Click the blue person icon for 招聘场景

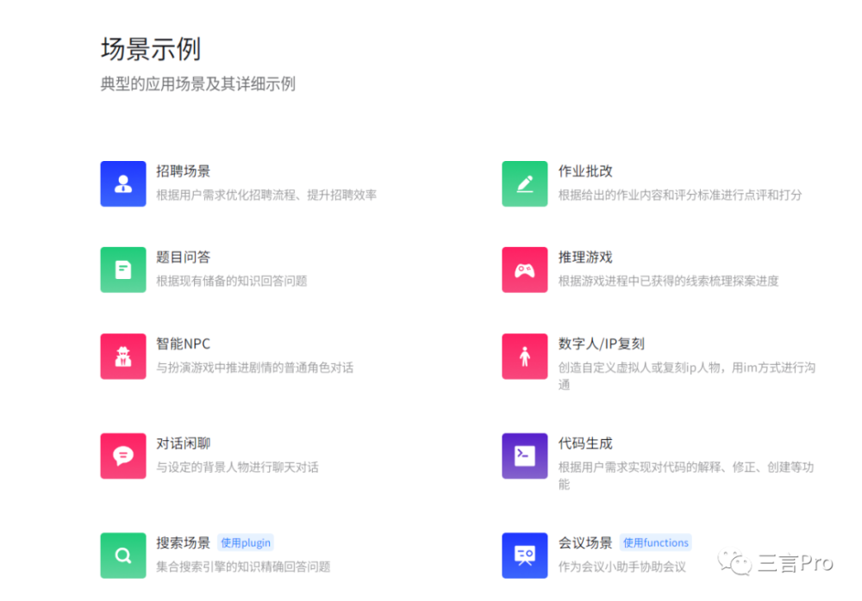click(x=123, y=183)
